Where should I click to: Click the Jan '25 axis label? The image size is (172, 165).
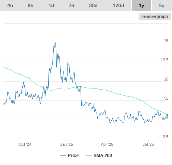(x=66, y=144)
